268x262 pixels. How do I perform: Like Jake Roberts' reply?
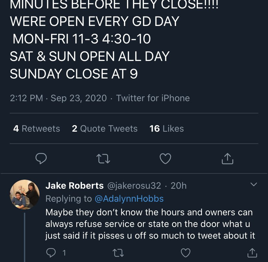pos(185,253)
